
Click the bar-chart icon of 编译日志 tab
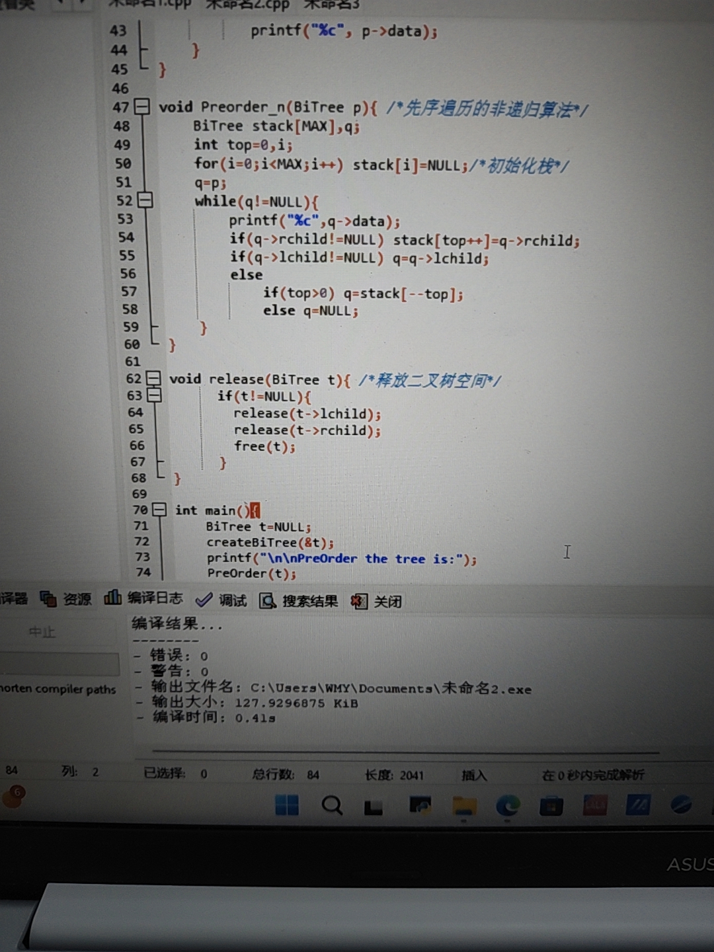click(x=112, y=598)
